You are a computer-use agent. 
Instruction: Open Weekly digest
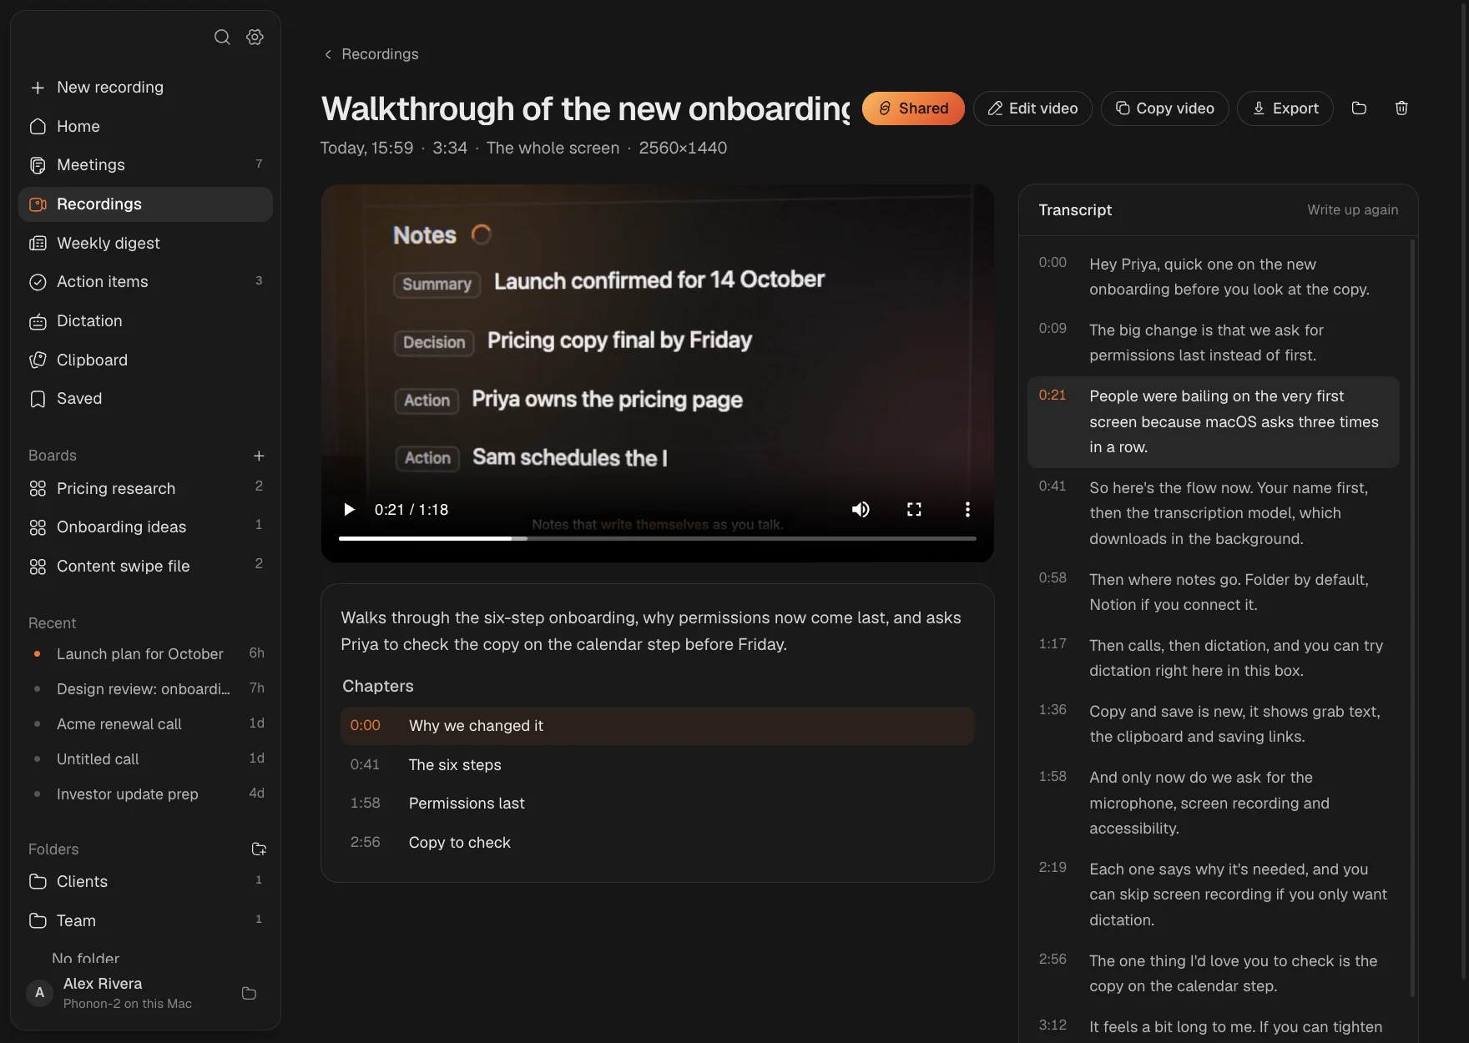tap(145, 243)
